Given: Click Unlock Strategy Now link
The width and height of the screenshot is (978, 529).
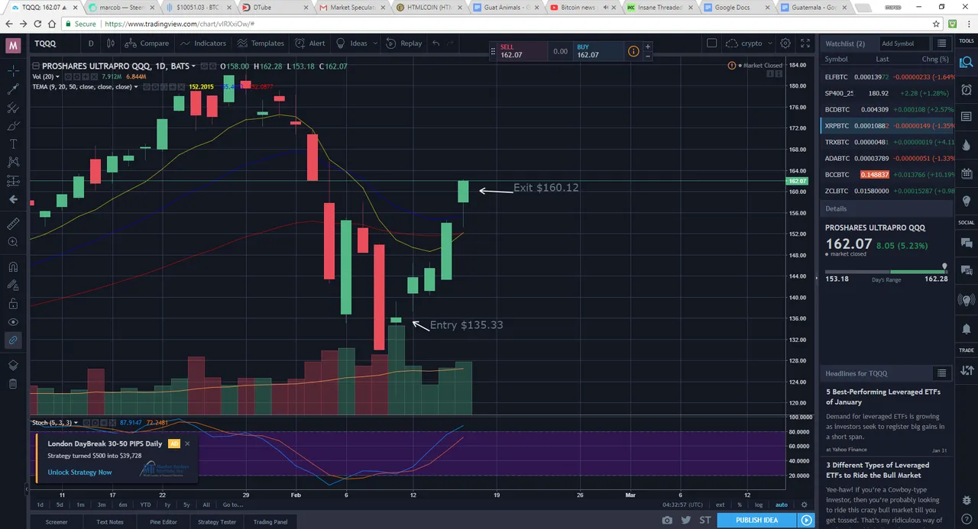Looking at the screenshot, I should (79, 473).
